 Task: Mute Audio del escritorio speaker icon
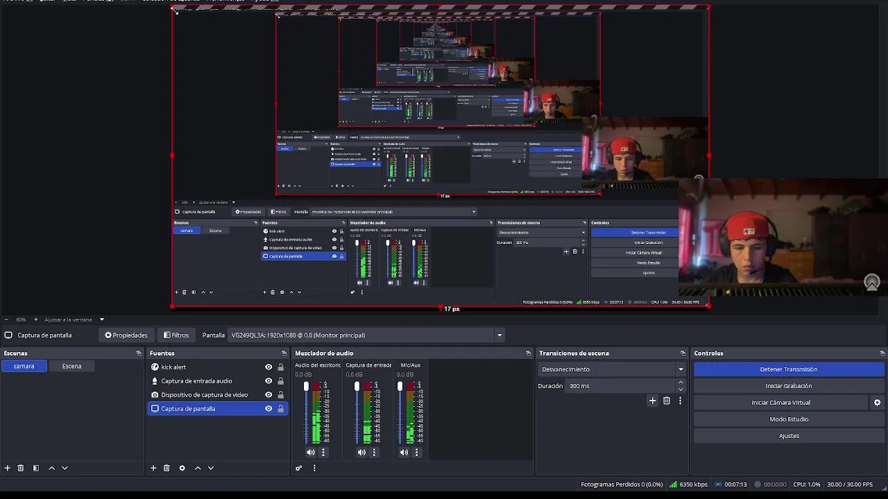coord(311,452)
